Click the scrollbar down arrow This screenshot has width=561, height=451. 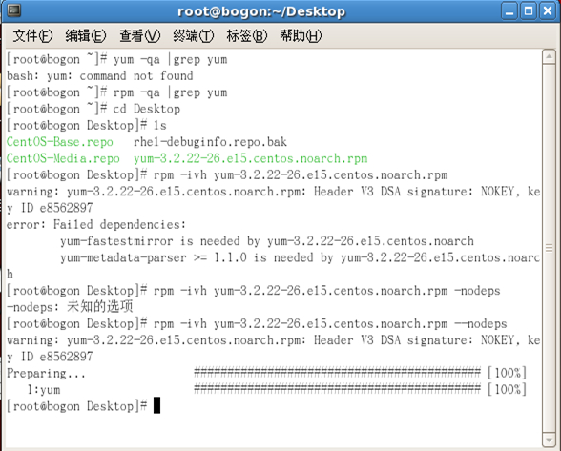[x=549, y=440]
